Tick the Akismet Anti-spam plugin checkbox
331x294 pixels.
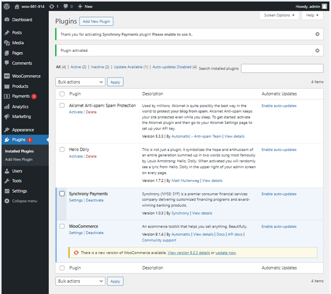click(62, 105)
